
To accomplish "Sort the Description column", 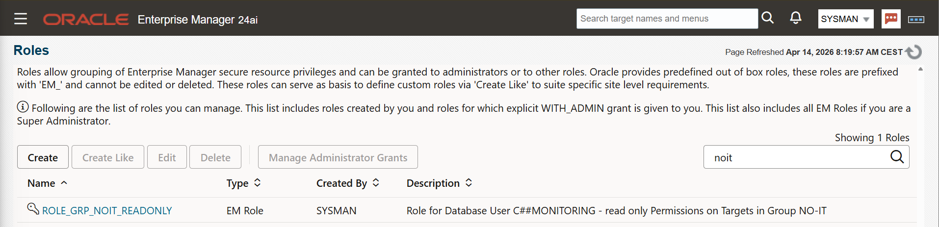I will click(469, 183).
